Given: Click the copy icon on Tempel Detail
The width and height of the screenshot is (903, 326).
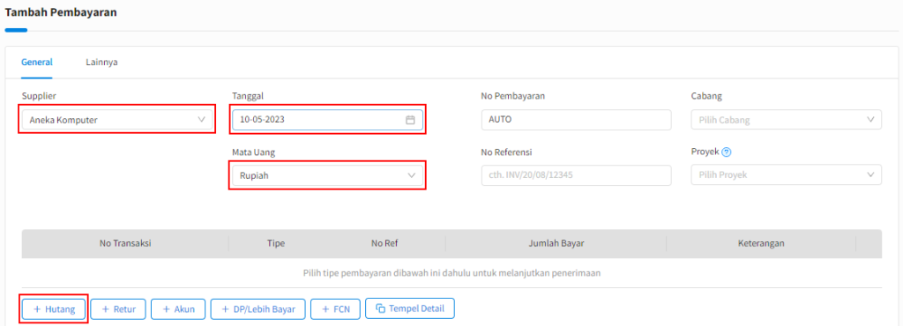Looking at the screenshot, I should click(x=381, y=308).
